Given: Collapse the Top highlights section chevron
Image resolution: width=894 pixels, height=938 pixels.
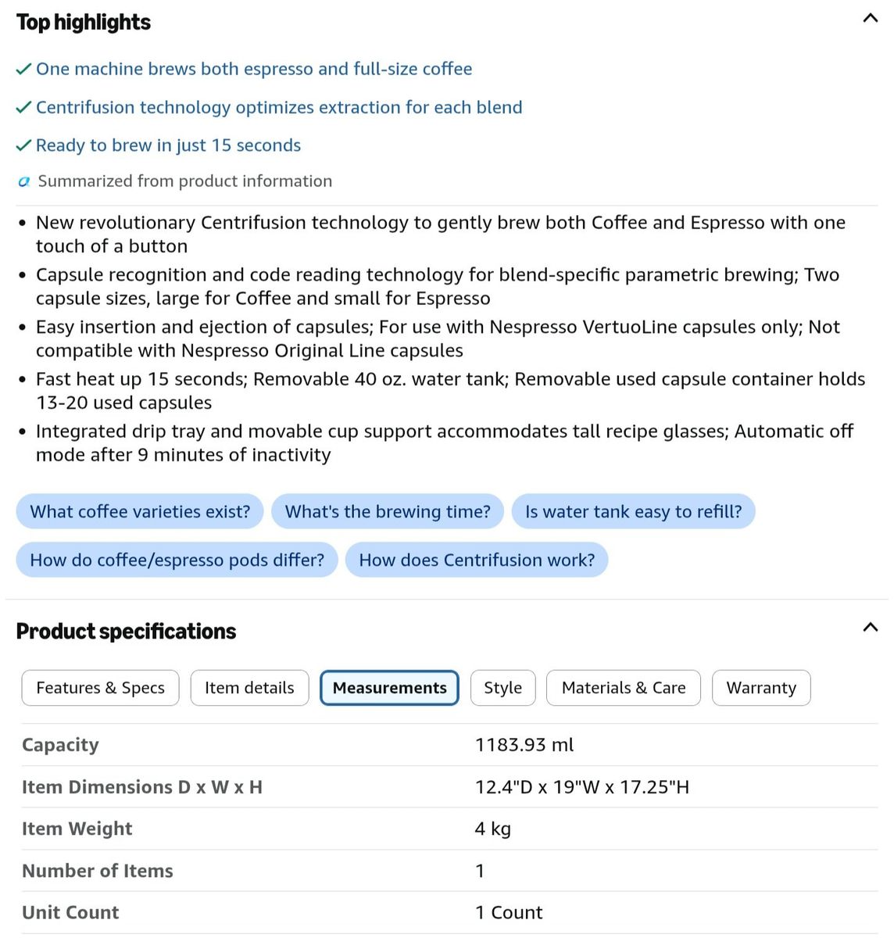Looking at the screenshot, I should 870,18.
